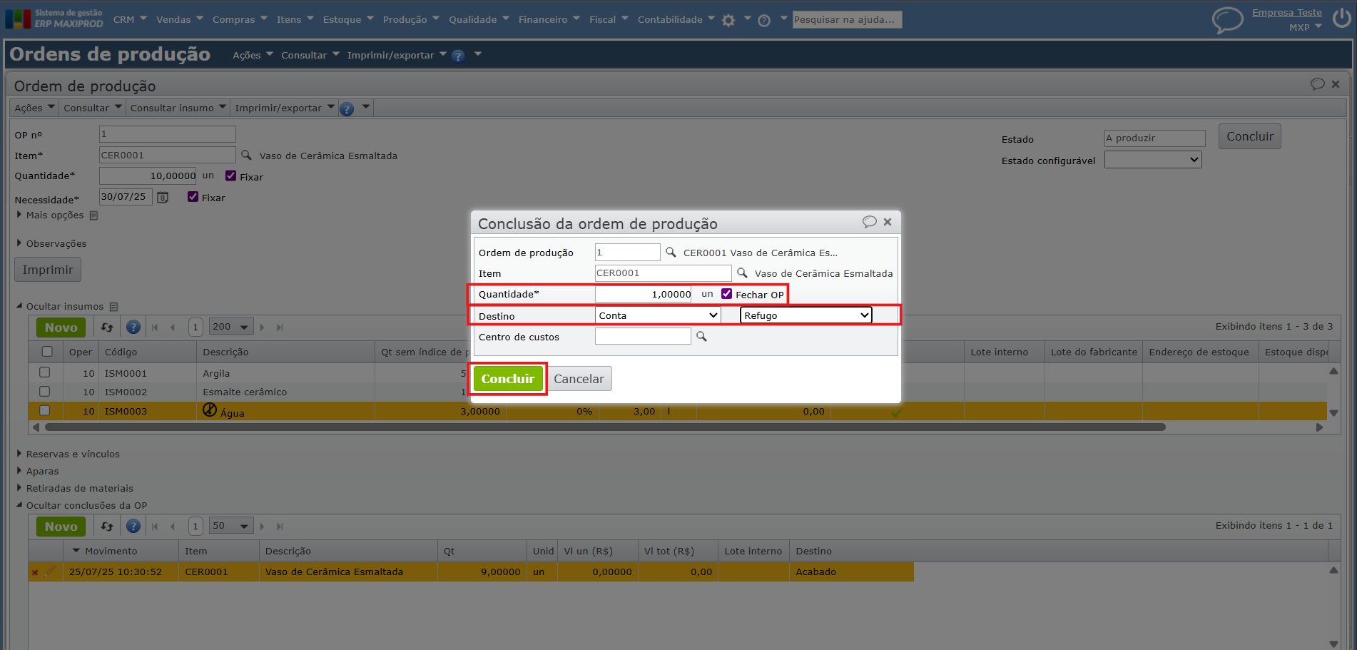Toggle the Fechar OP checkbox

coord(727,294)
